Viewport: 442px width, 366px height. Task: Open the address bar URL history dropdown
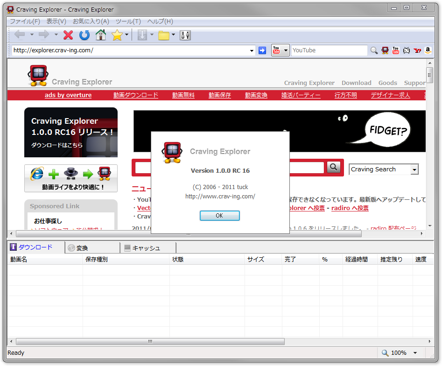click(252, 51)
